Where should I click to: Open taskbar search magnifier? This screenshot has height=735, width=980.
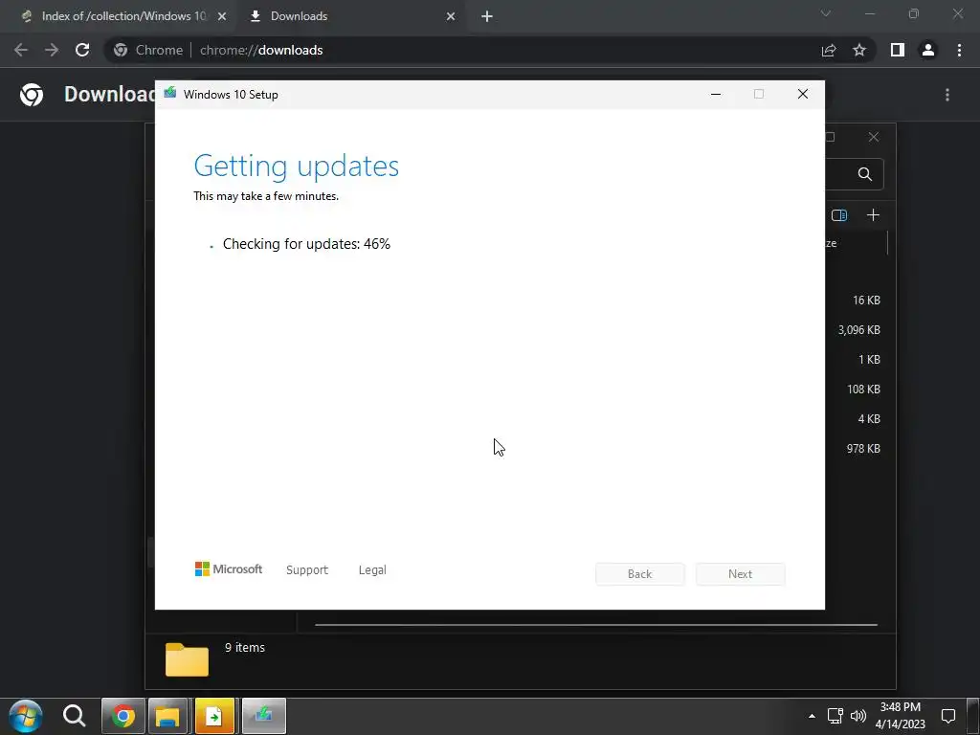point(74,716)
